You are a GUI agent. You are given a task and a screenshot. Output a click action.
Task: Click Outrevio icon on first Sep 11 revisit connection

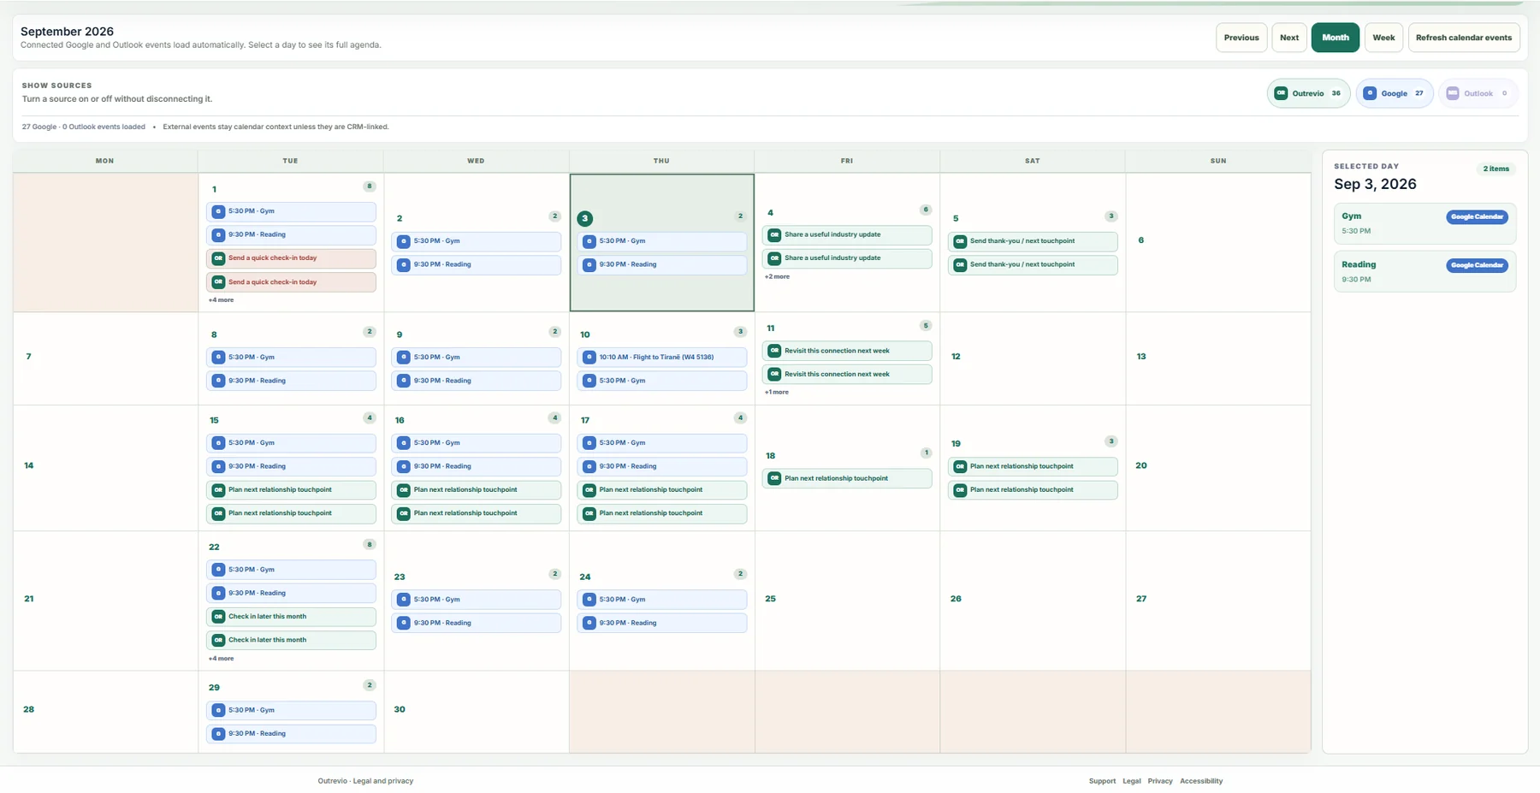click(774, 351)
